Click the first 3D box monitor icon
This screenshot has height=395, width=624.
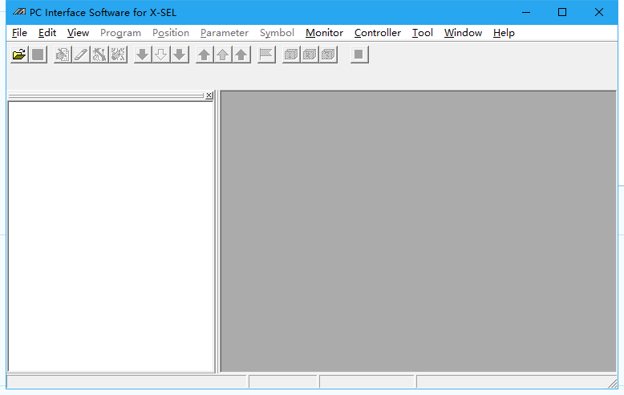[x=291, y=55]
